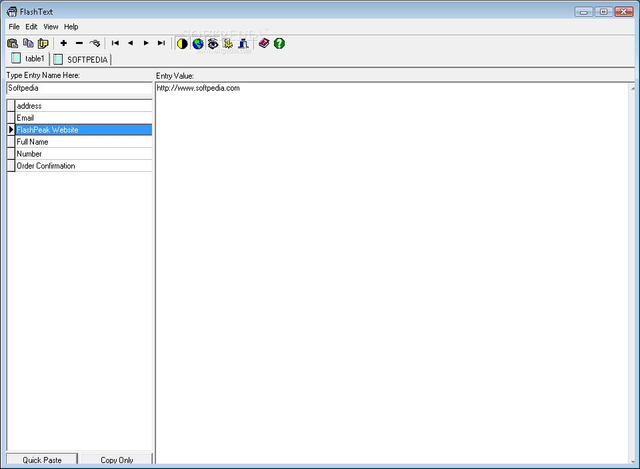This screenshot has width=640, height=469.
Task: Click the exit door toolbar icon
Action: 243,44
